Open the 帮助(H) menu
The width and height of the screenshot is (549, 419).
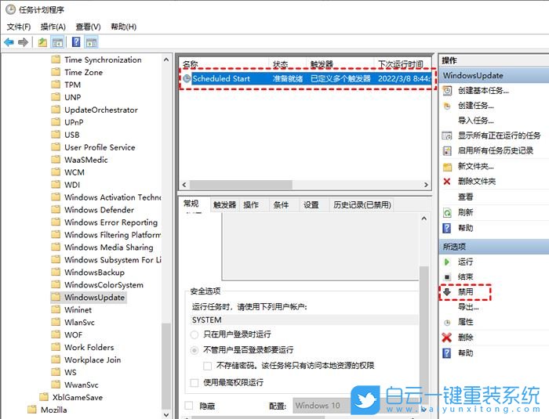(x=124, y=27)
